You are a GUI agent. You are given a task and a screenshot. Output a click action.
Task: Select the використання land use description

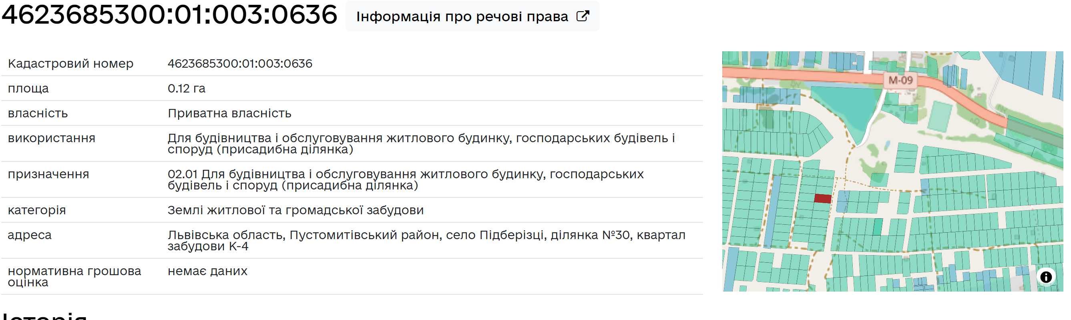pos(421,143)
